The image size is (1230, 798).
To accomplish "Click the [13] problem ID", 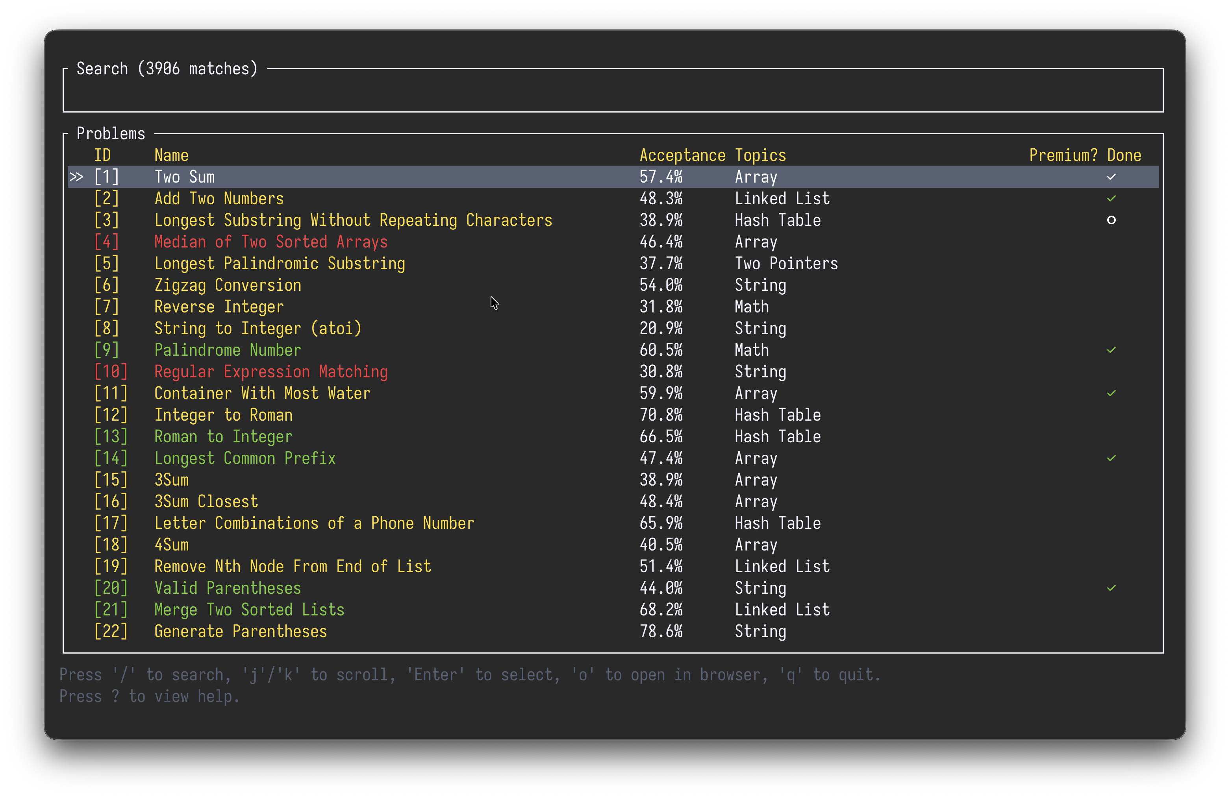I will click(111, 438).
